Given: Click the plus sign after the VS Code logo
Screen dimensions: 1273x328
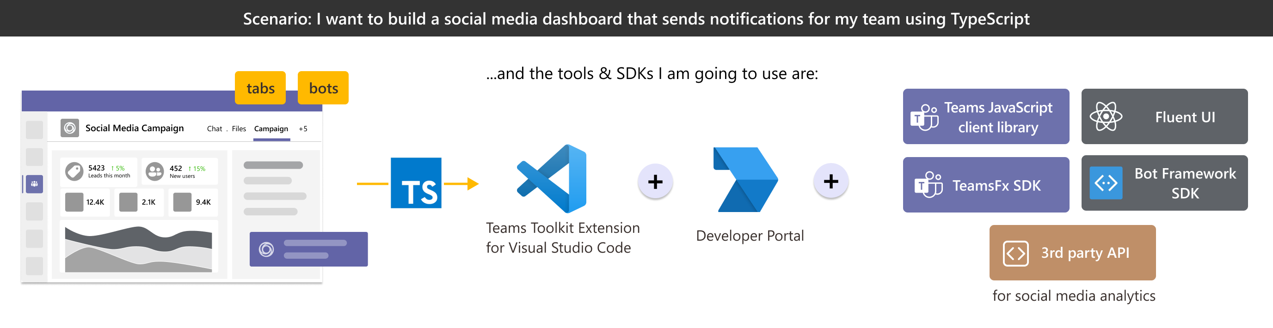Looking at the screenshot, I should pyautogui.click(x=655, y=182).
